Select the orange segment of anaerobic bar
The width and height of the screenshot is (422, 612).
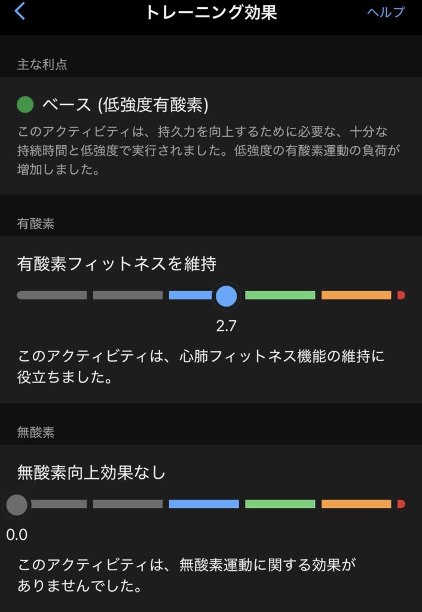point(356,504)
